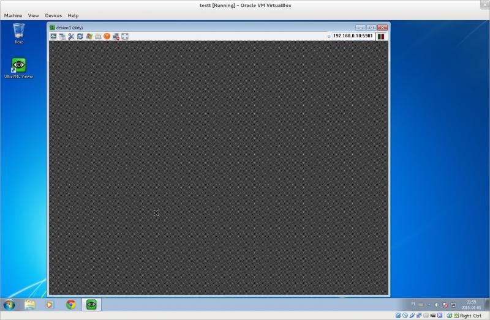
Task: Send Ctrl+Alt+Del to the remote host
Action: (x=53, y=36)
